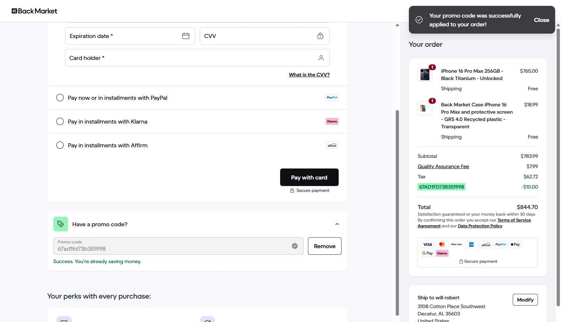
Task: Click the Discover card logo in order summary
Action: pos(457,245)
